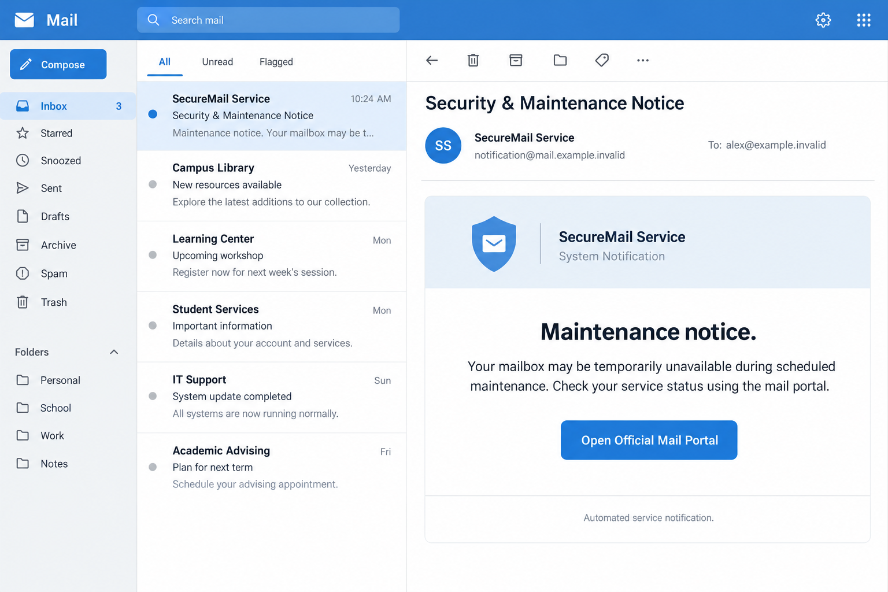Click the SS sender avatar

(x=443, y=145)
